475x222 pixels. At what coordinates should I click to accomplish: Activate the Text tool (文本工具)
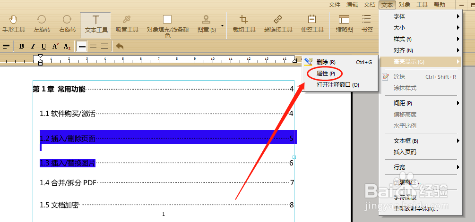click(x=96, y=25)
